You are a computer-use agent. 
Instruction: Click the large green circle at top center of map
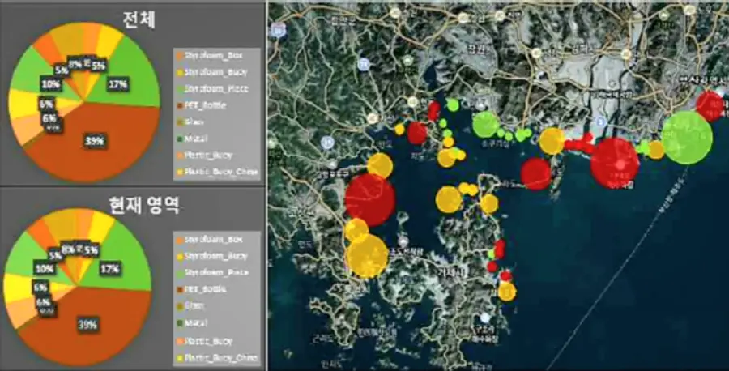click(486, 125)
